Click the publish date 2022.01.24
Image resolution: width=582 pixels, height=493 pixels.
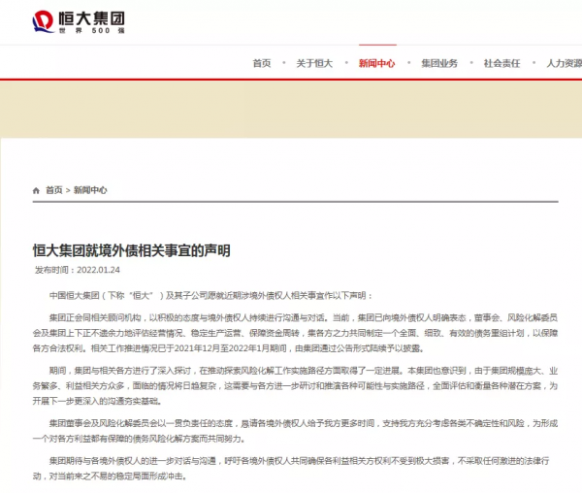pyautogui.click(x=98, y=270)
